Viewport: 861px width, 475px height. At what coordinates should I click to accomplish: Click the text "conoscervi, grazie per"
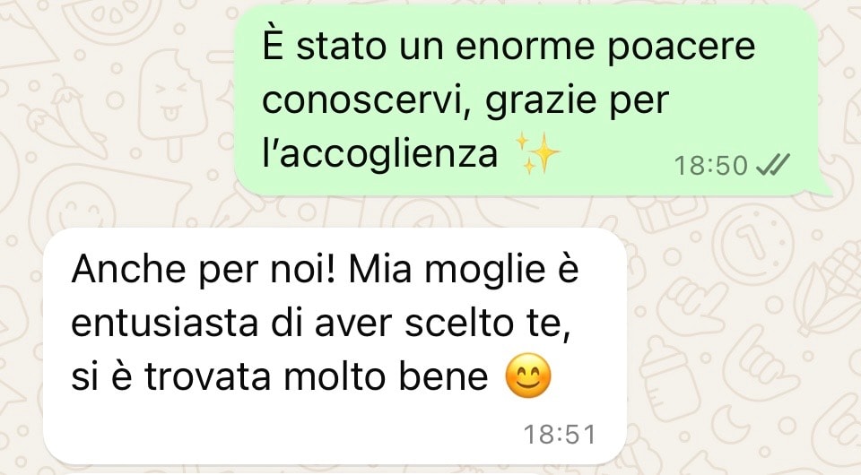point(465,102)
